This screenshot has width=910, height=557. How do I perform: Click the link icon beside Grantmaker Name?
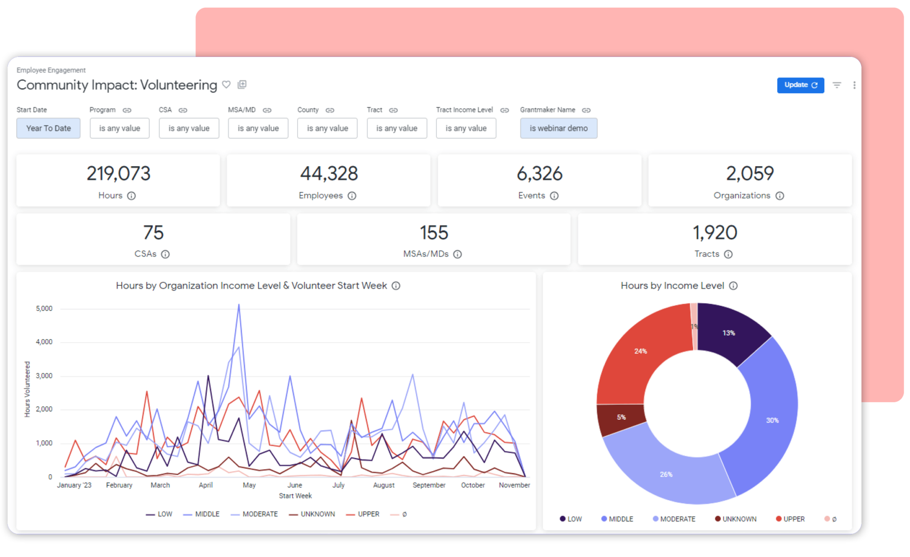coord(586,110)
